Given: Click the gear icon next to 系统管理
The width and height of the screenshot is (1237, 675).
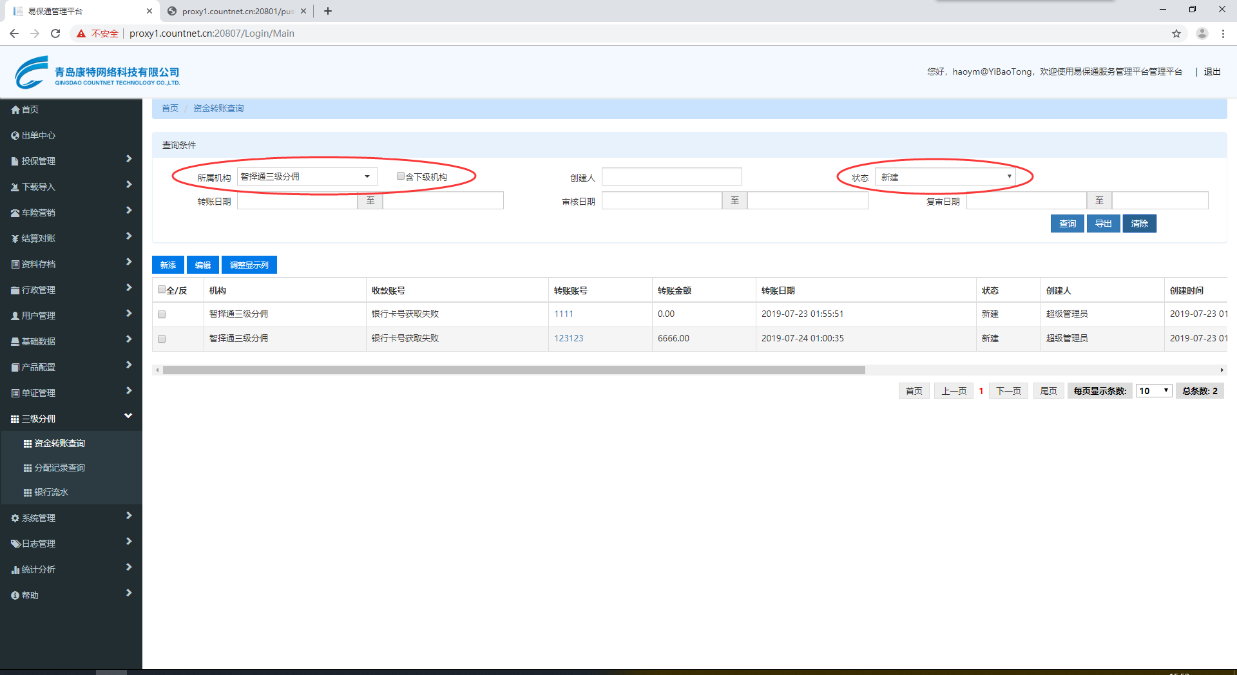Looking at the screenshot, I should (x=15, y=518).
